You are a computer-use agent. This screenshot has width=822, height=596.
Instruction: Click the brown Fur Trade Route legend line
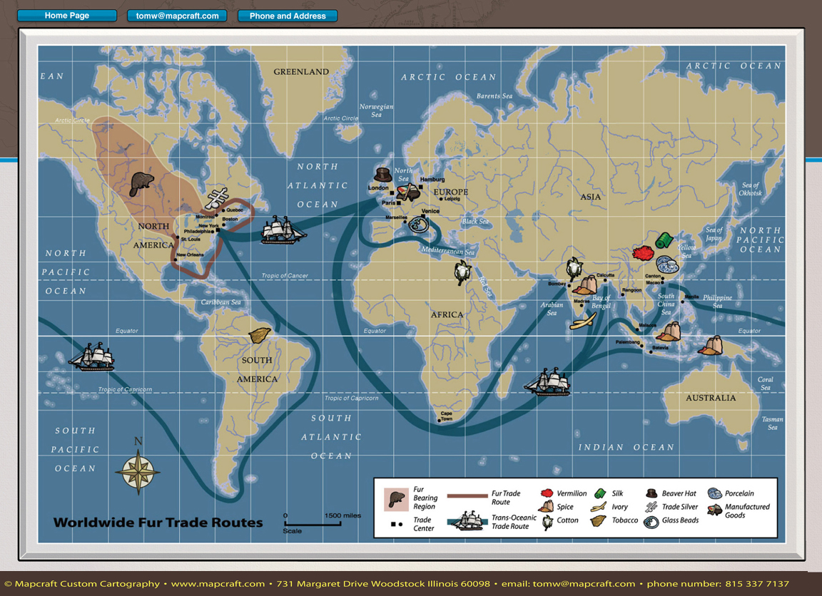(467, 496)
